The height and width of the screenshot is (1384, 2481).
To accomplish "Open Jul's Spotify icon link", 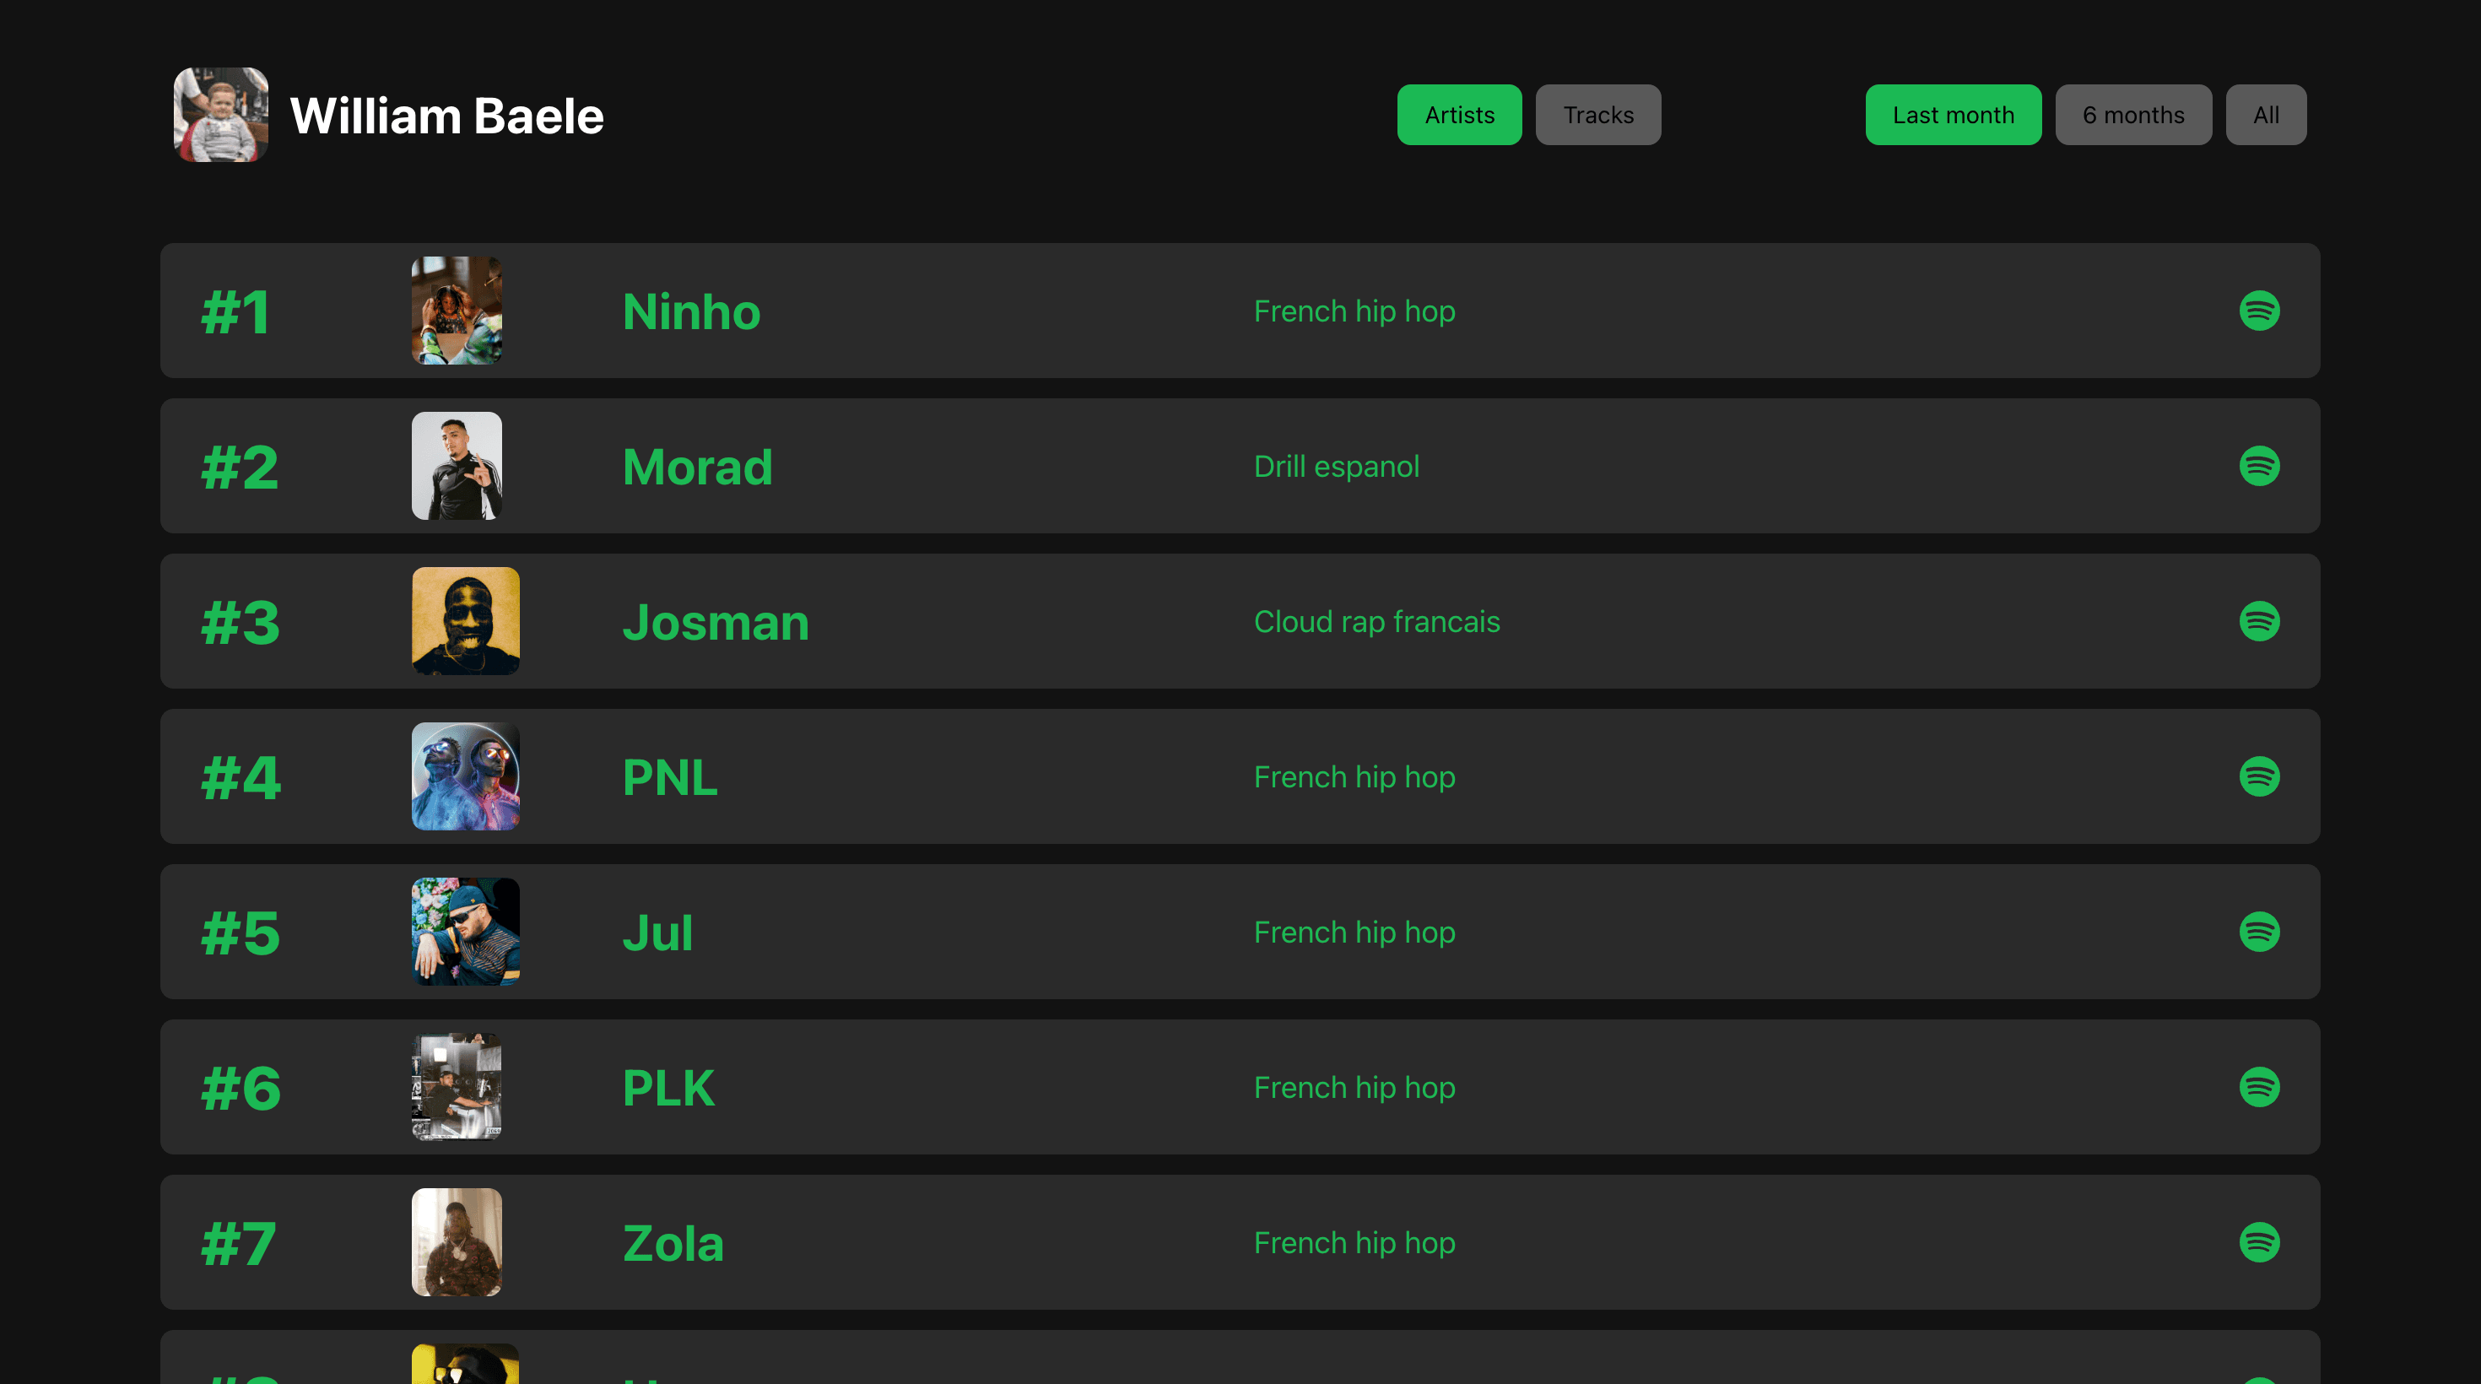I will [2258, 932].
